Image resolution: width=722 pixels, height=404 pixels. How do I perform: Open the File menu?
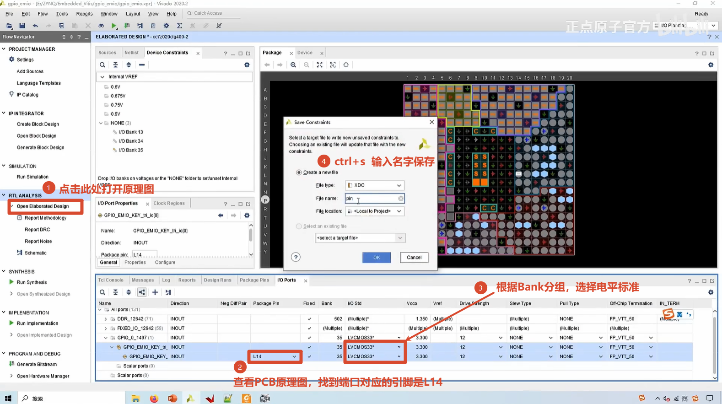pos(9,14)
